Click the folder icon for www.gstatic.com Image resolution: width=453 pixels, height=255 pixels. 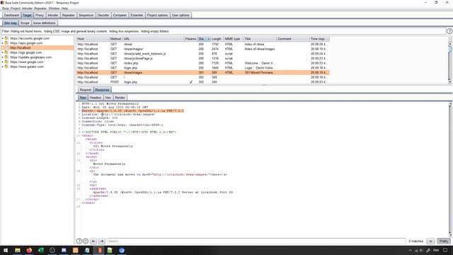tap(6, 67)
